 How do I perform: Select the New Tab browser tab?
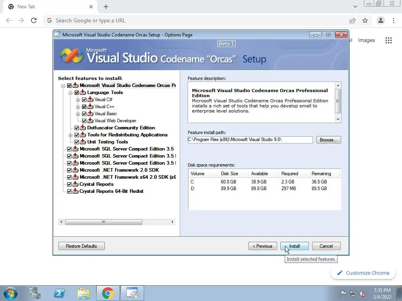tap(51, 7)
